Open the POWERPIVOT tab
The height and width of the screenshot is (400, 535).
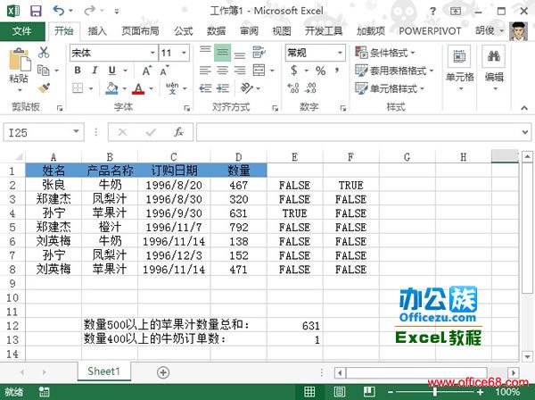click(430, 31)
